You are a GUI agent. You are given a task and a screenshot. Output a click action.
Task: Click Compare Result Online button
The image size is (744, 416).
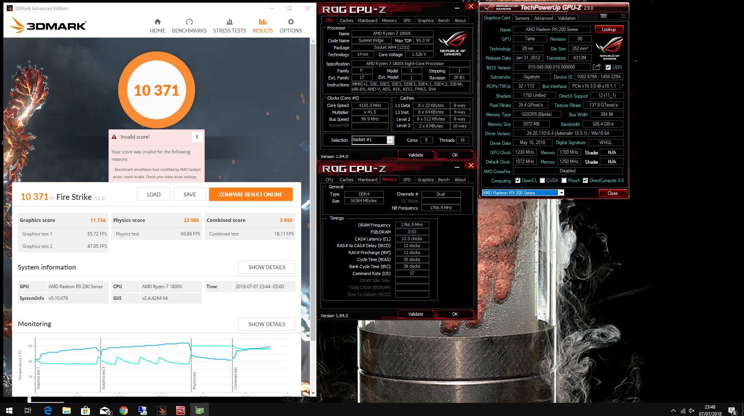(250, 194)
